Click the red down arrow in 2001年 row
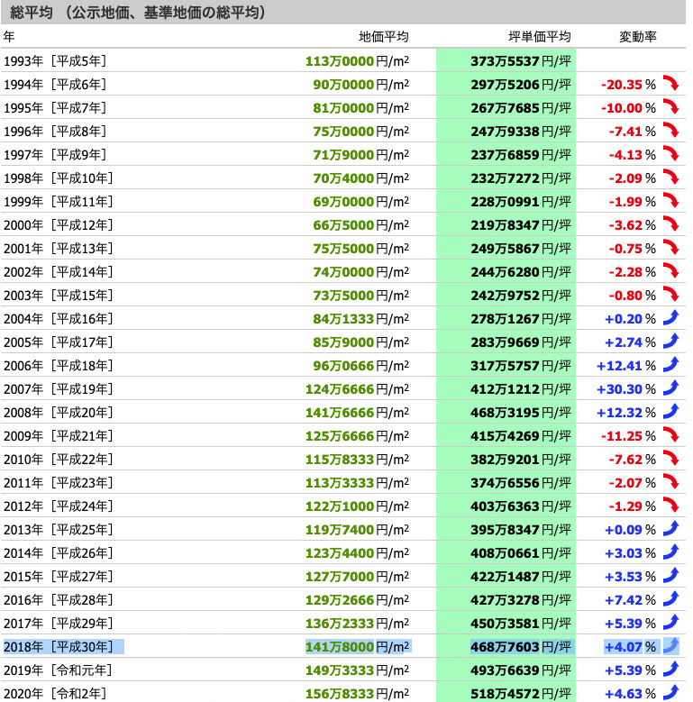Viewport: 693px width, 702px height. click(x=670, y=248)
